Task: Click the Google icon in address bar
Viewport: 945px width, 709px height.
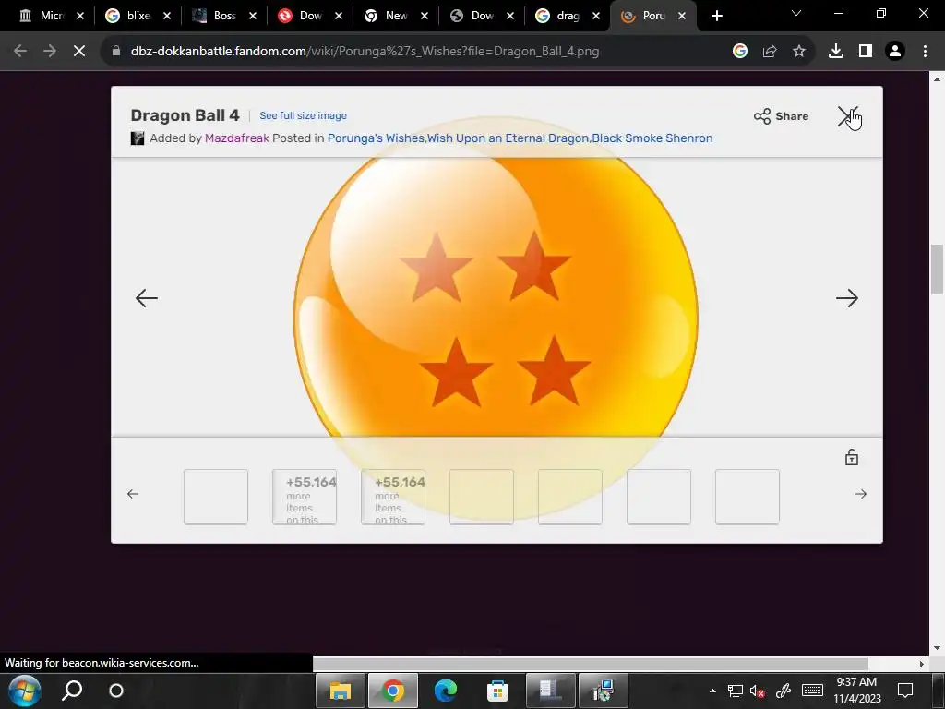Action: tap(740, 52)
